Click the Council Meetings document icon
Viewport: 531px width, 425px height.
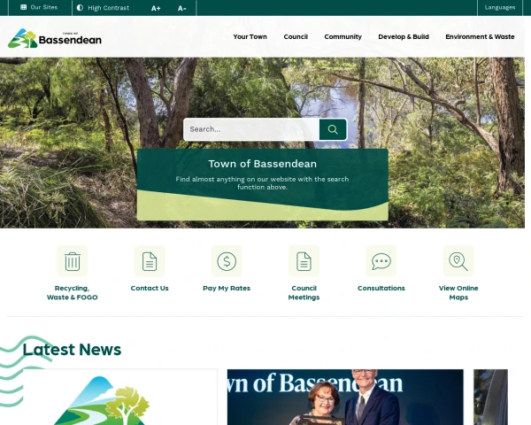coord(304,261)
